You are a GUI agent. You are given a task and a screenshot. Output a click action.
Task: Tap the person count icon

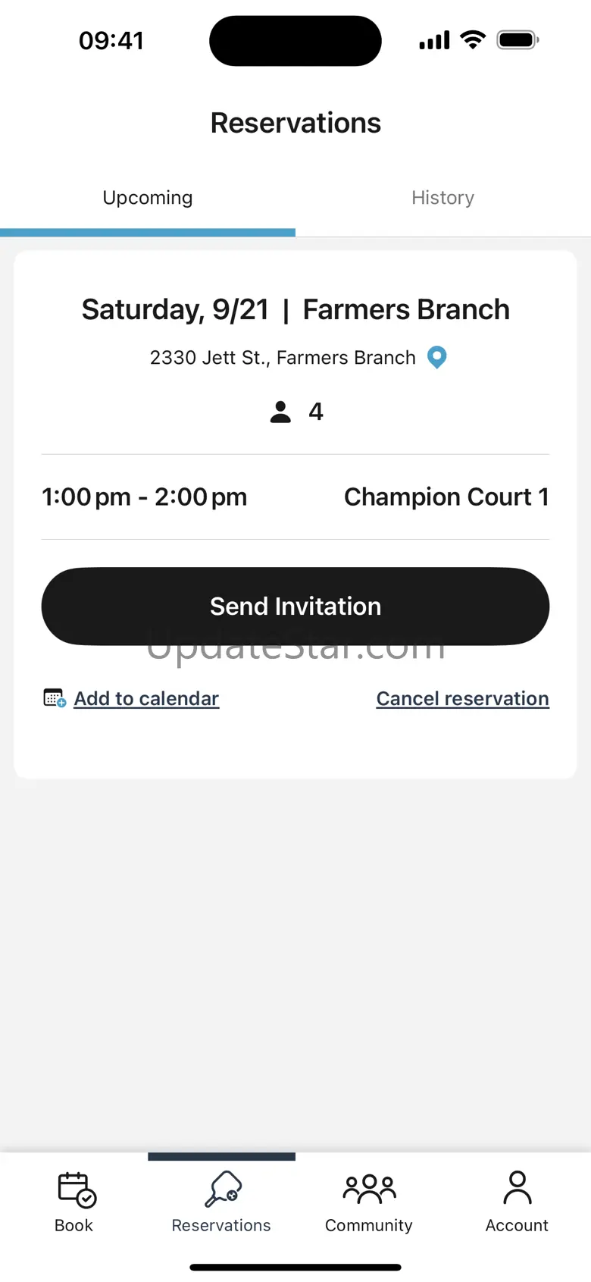[x=280, y=412]
